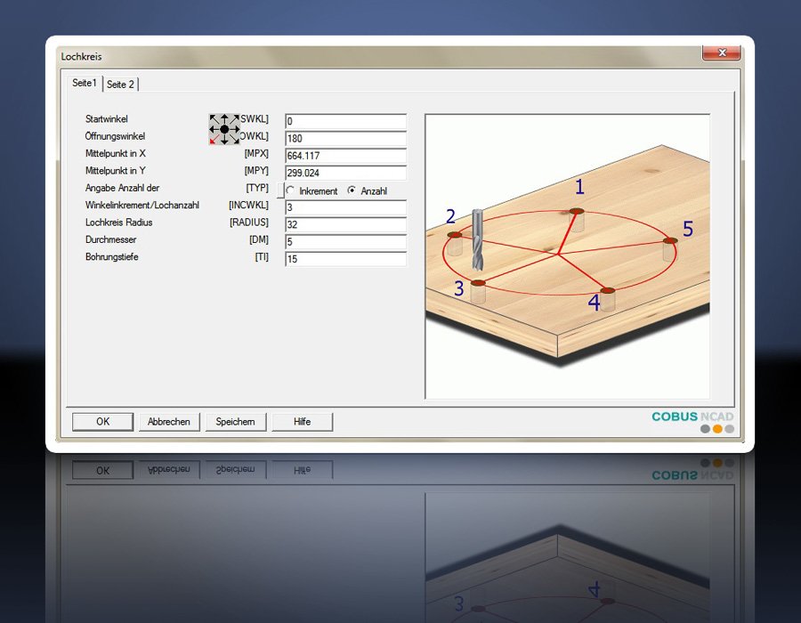Image resolution: width=801 pixels, height=623 pixels.
Task: Click the COBUS NCAD logo
Action: [x=692, y=422]
